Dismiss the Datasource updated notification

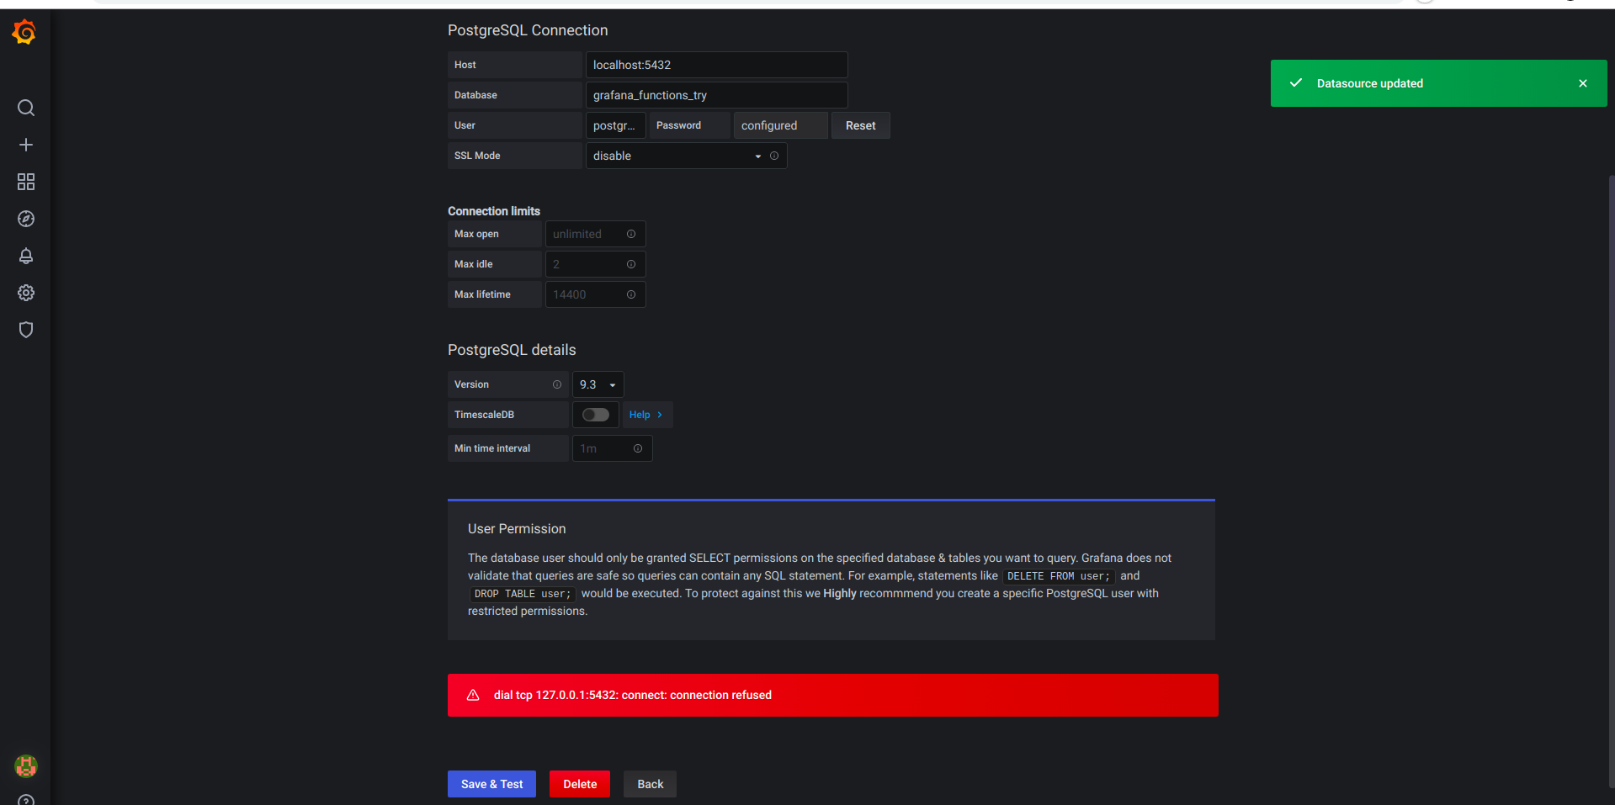(1583, 83)
